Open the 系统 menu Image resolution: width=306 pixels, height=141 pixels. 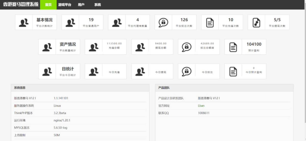click(x=97, y=5)
